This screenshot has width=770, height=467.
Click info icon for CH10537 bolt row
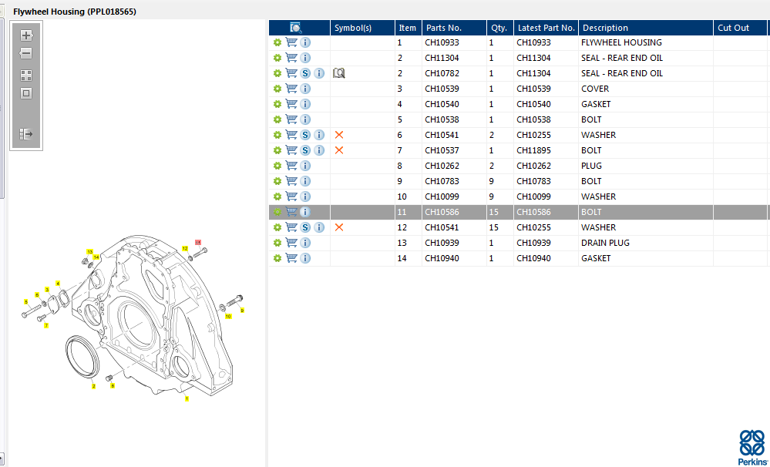pos(318,150)
